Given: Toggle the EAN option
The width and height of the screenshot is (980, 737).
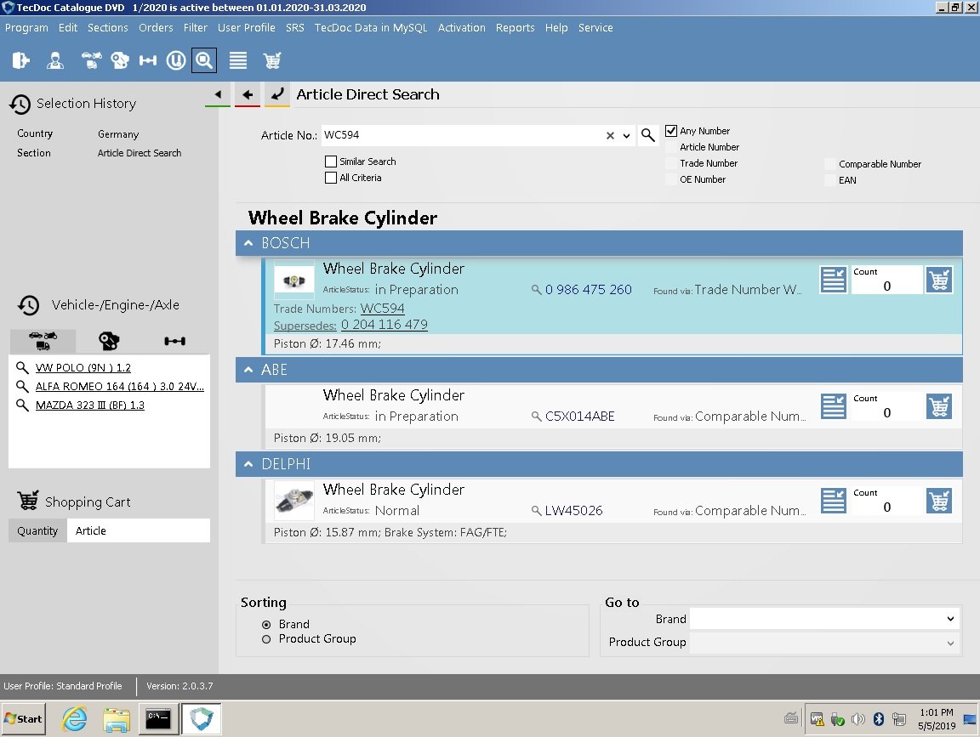Looking at the screenshot, I should (829, 180).
